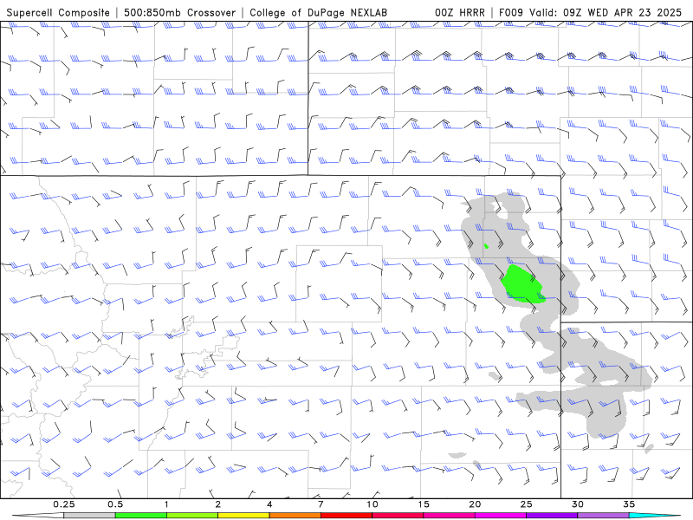Viewport: 693px width, 520px height.
Task: Select the magenta 20–25 colorbar segment
Action: [501, 516]
